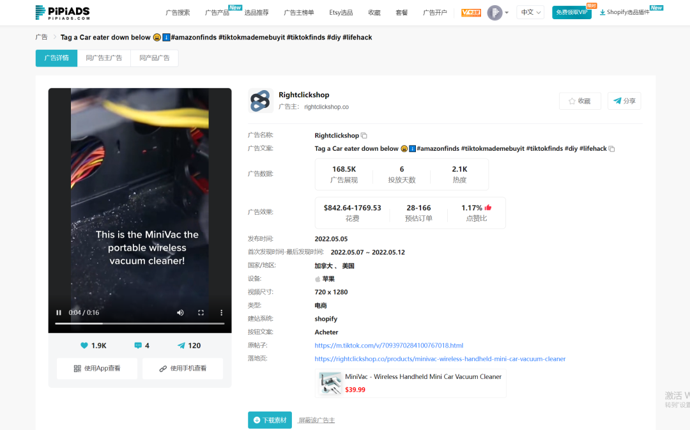The image size is (690, 430).
Task: Enter fullscreen on the video player
Action: point(201,312)
